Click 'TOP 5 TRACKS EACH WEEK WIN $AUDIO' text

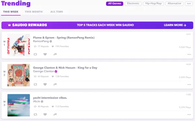pyautogui.click(x=105, y=25)
